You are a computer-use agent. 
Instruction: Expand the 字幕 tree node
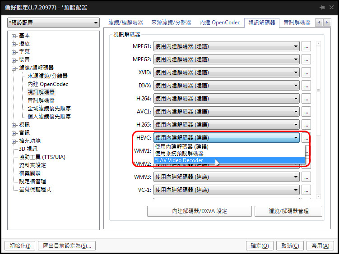click(14, 52)
